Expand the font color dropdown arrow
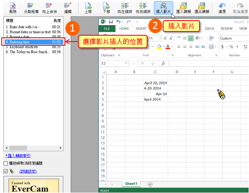Image resolution: width=249 pixels, height=193 pixels. click(172, 47)
